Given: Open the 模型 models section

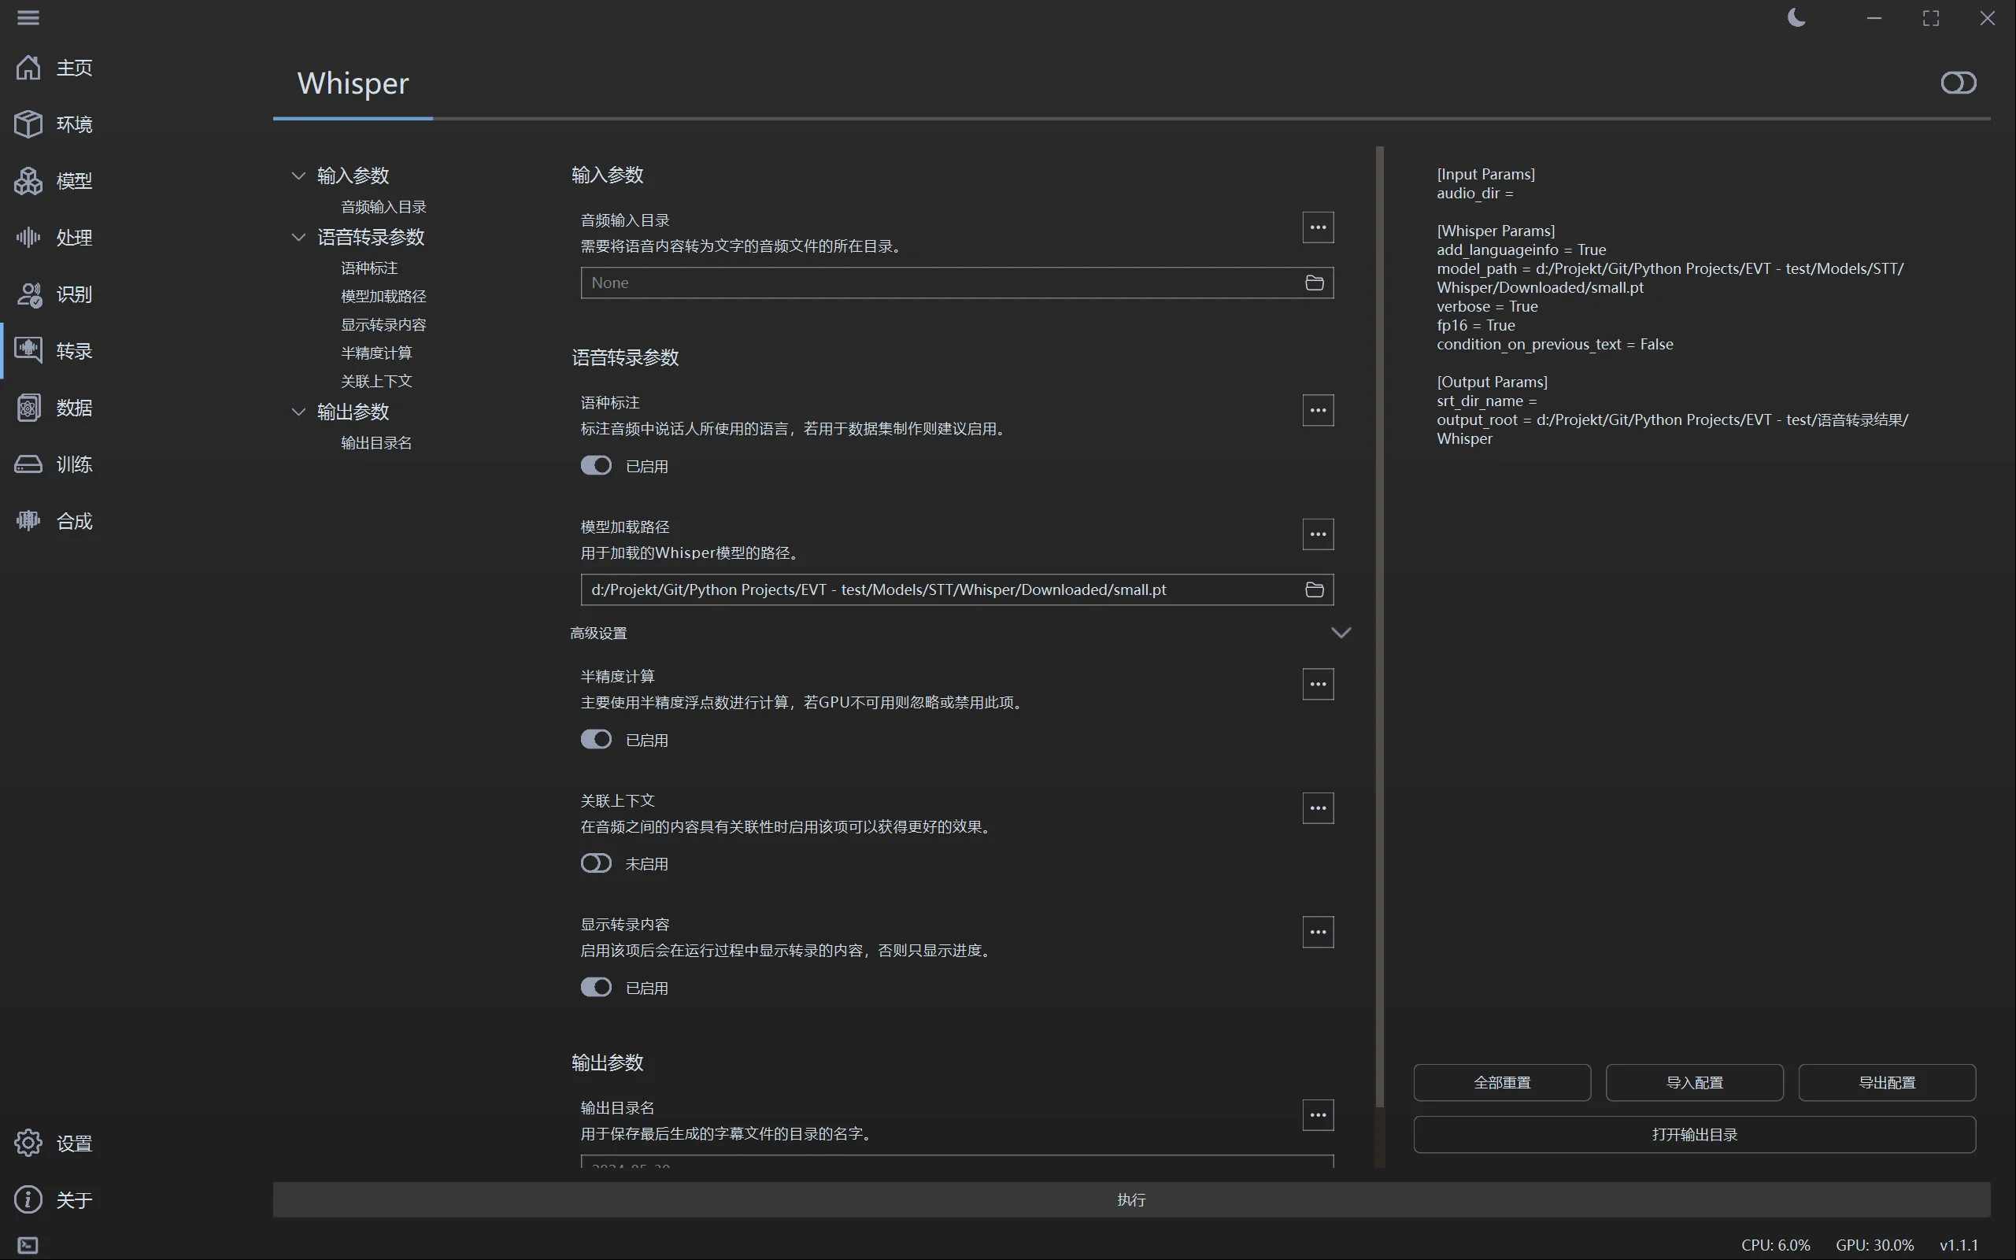Looking at the screenshot, I should tap(54, 181).
